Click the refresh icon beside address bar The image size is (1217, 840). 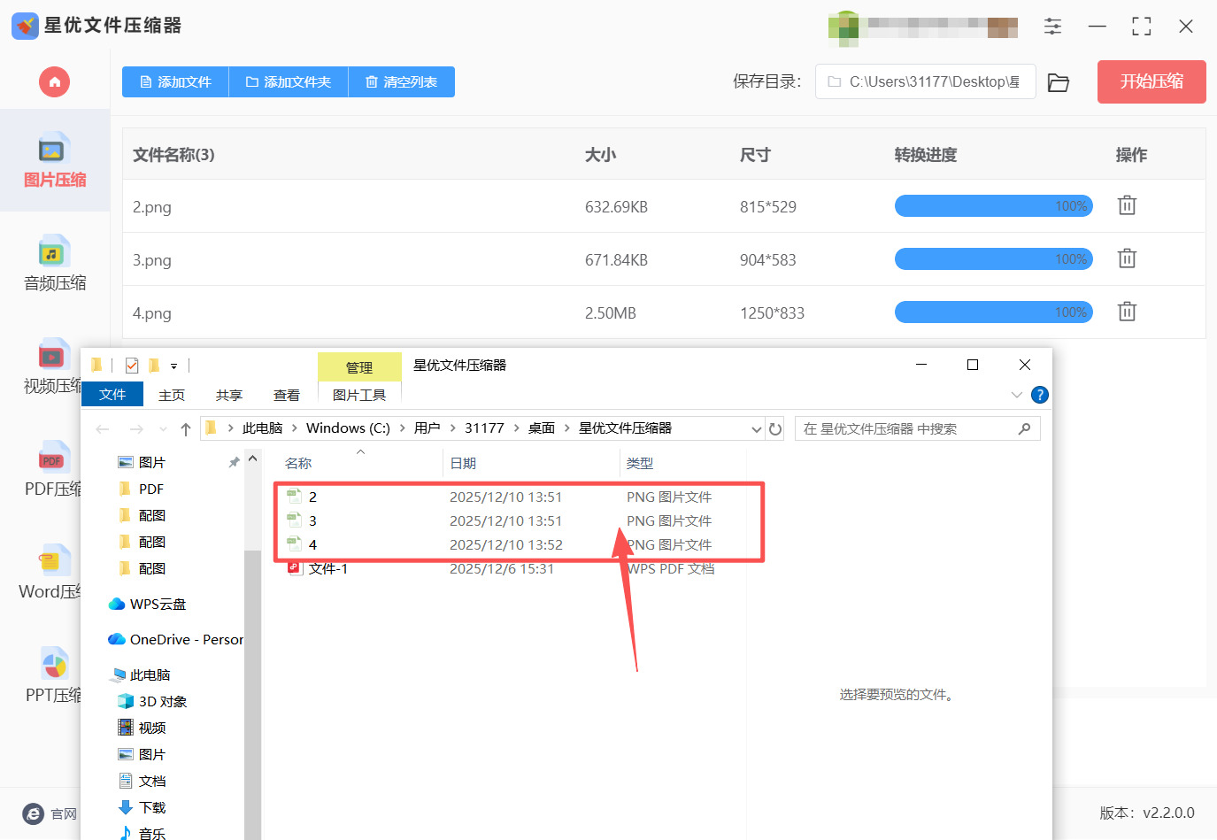click(775, 429)
